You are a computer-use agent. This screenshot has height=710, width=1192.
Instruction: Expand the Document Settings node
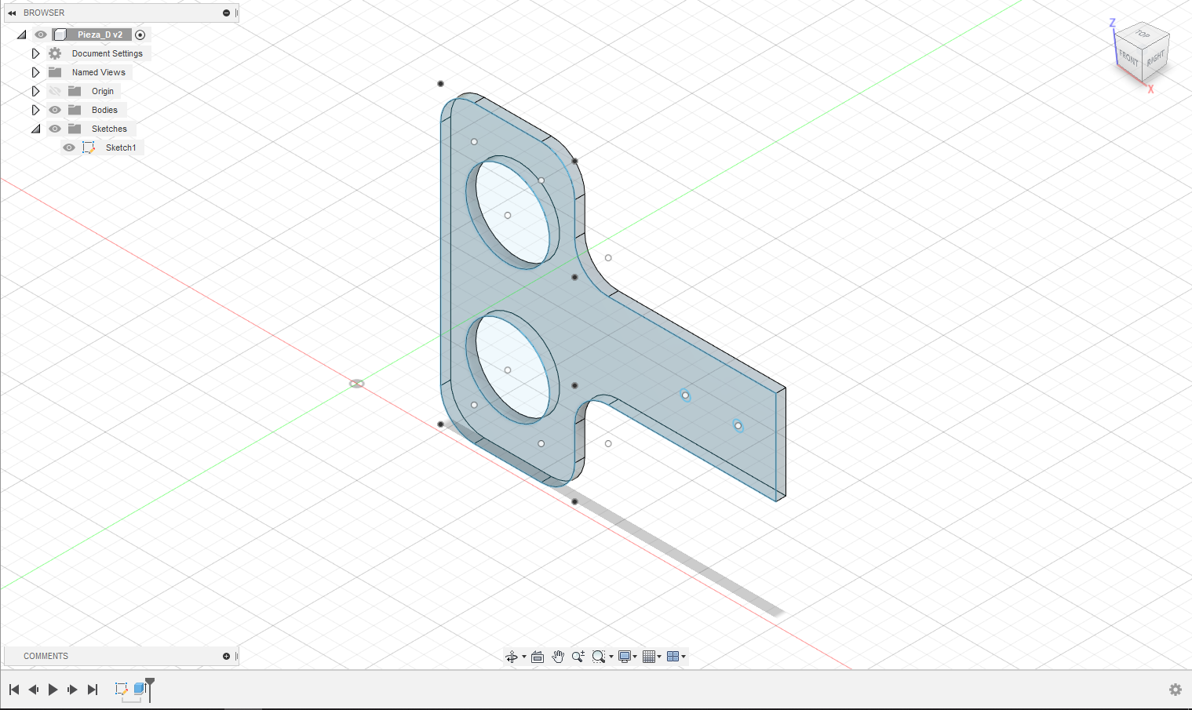click(35, 53)
